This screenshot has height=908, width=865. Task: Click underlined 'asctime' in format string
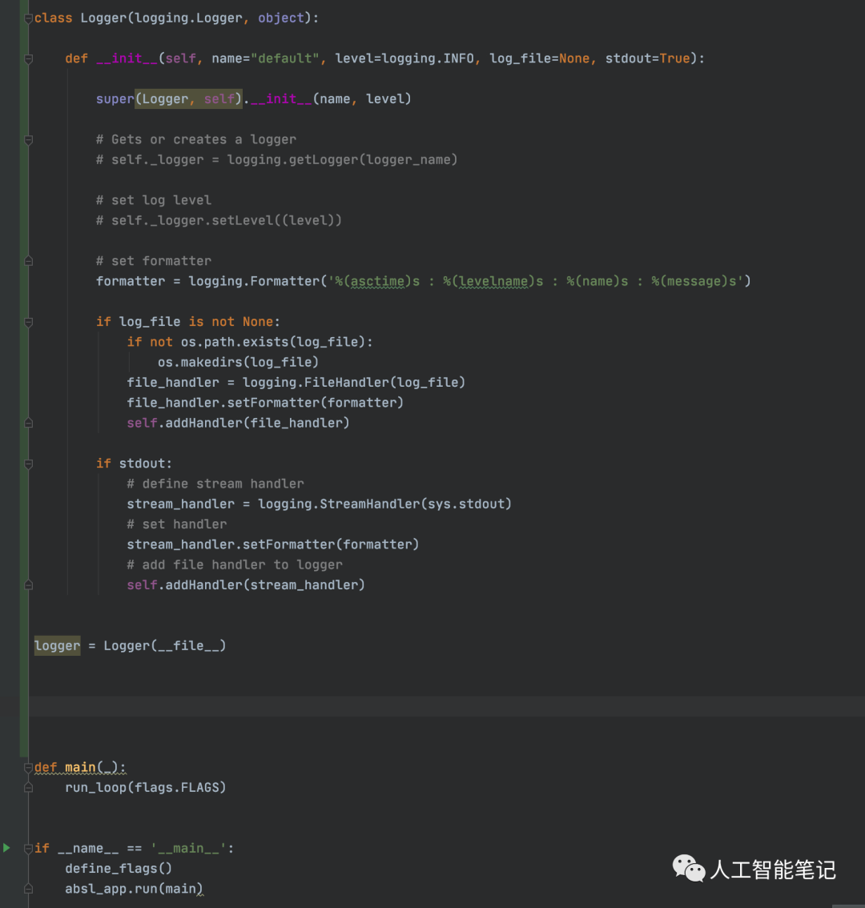pyautogui.click(x=377, y=281)
